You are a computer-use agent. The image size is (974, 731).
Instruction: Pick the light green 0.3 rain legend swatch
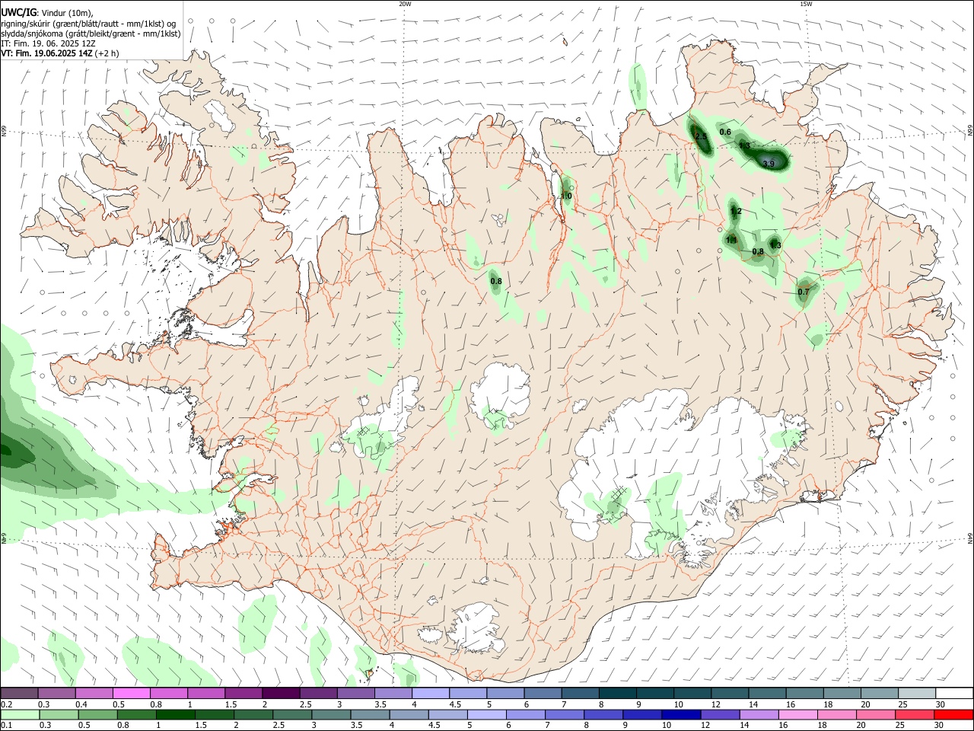[59, 714]
